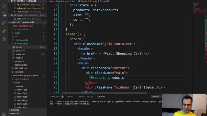The image size is (207, 116).
Task: Click the package.json braces icon
Action: [x=12, y=65]
